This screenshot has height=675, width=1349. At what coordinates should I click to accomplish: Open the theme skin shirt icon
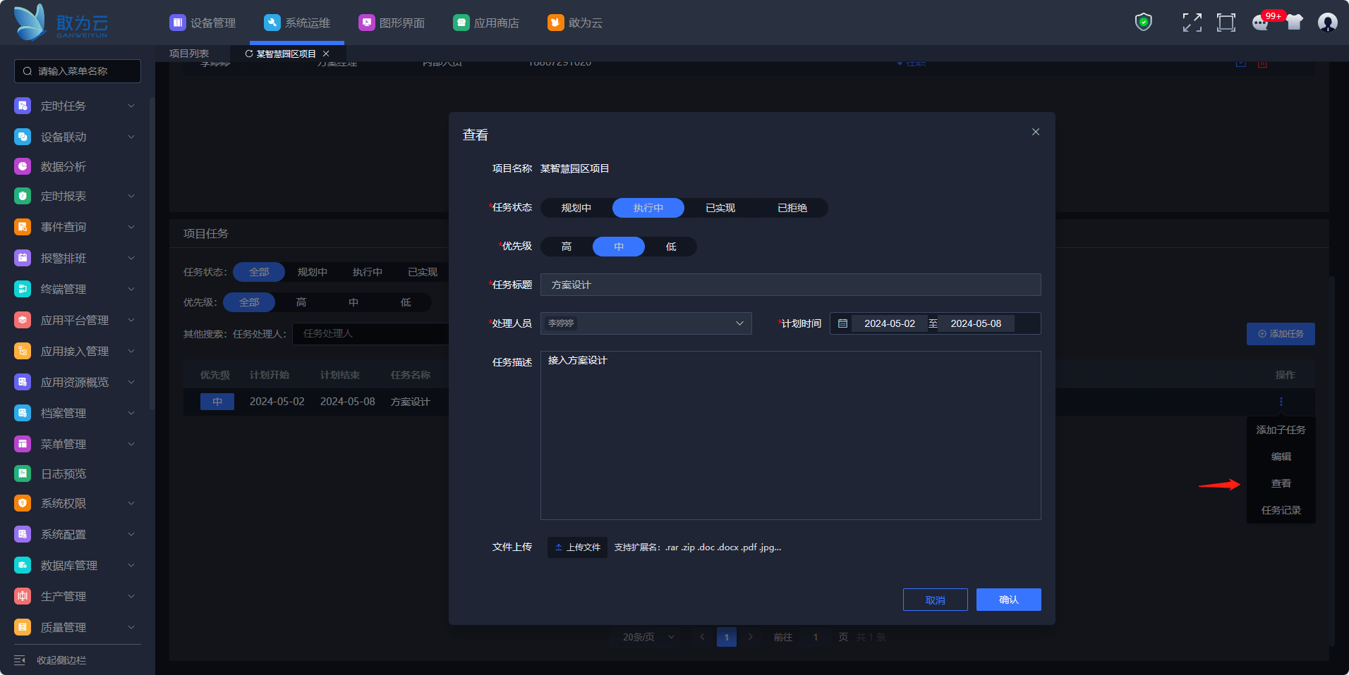click(1294, 23)
